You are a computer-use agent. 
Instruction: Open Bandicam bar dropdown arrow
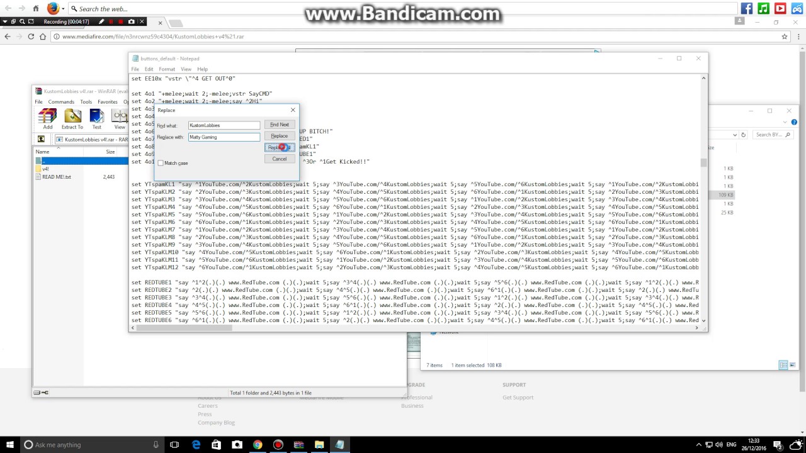5,22
